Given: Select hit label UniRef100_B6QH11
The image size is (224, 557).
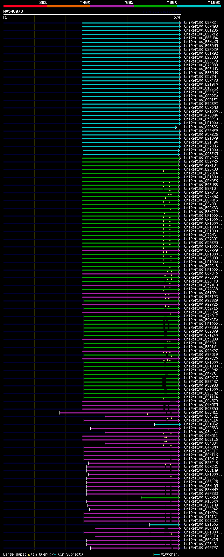Looking at the screenshot, I should coord(202,412).
